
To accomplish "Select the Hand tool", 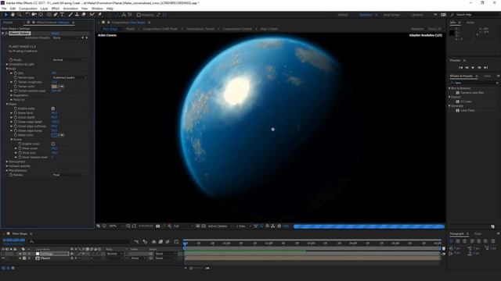I will click(13, 15).
